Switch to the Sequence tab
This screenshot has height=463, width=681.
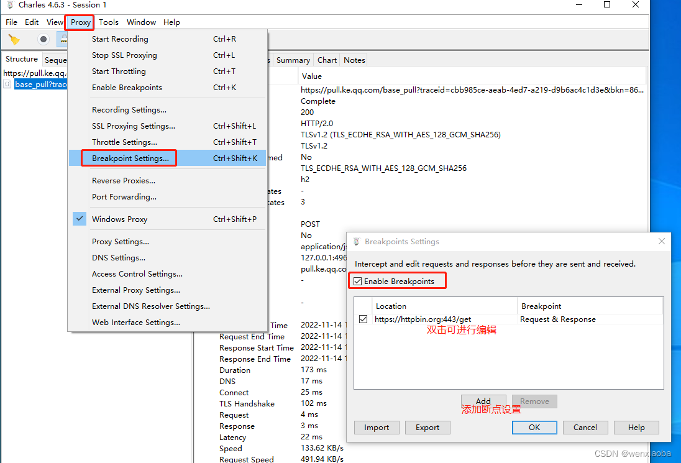(55, 60)
